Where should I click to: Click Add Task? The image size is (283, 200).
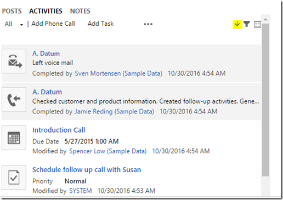[100, 24]
